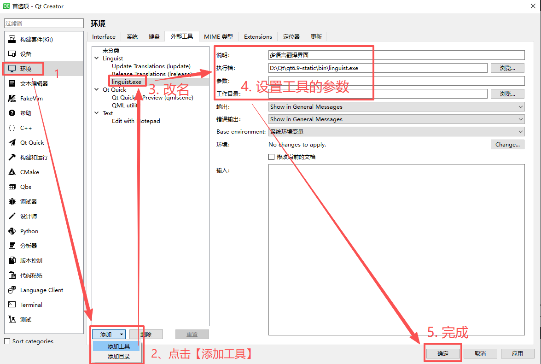
Task: Open the Base environment 系统环境变量 dropdown
Action: 396,132
